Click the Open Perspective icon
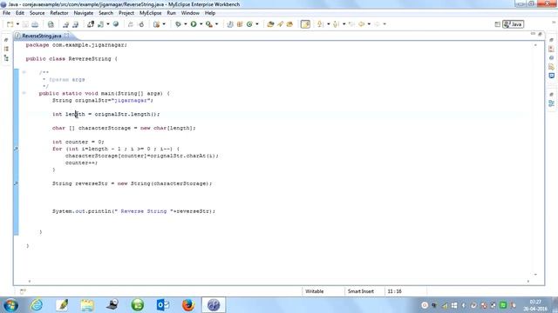 point(498,24)
